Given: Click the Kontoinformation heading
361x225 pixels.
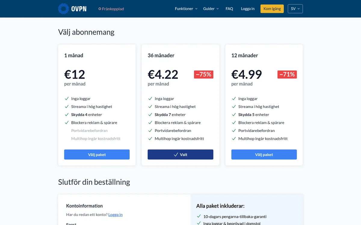Looking at the screenshot, I should [x=85, y=206].
